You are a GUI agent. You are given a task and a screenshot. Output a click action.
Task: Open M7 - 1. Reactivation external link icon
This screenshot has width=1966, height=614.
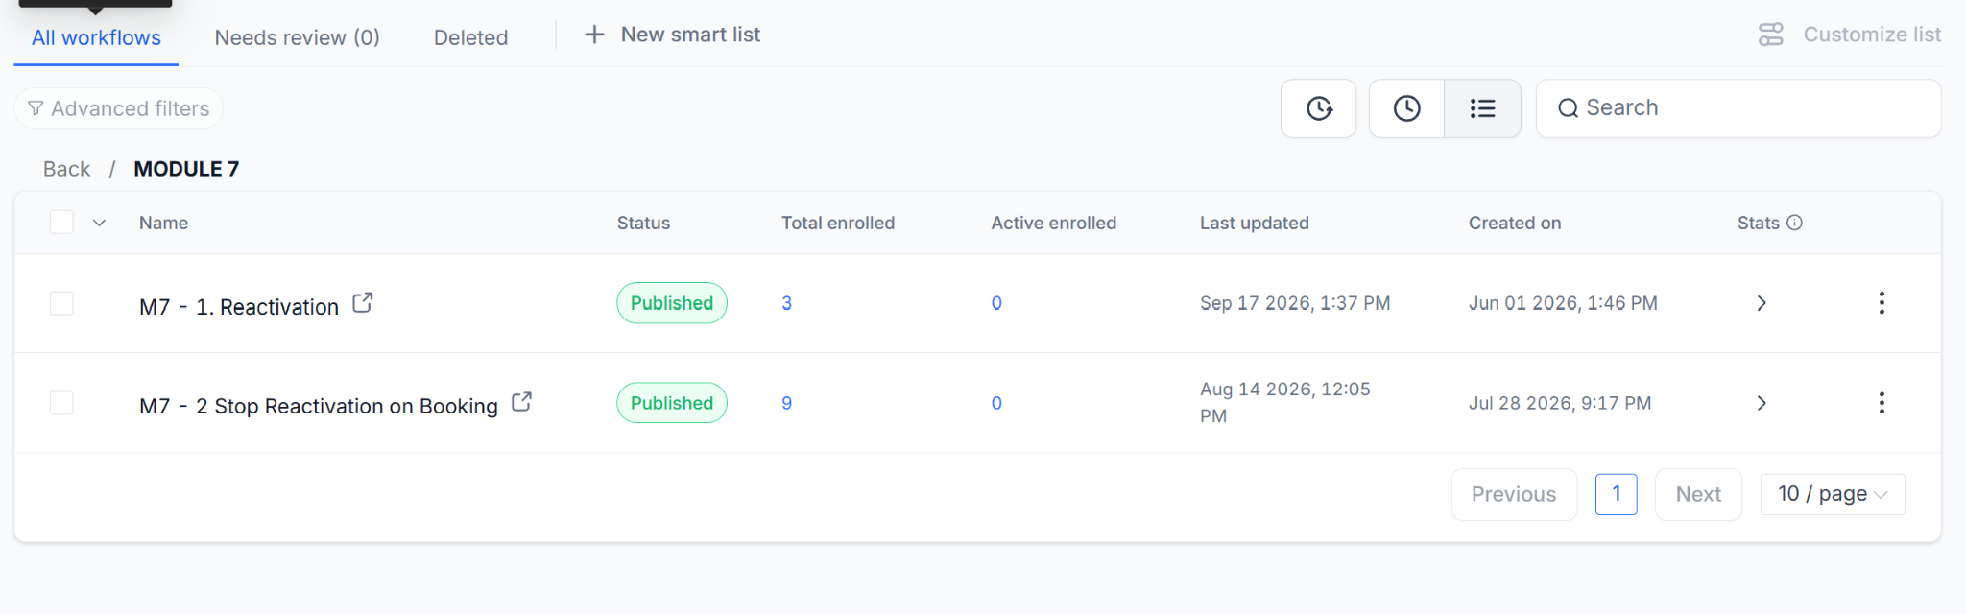363,303
